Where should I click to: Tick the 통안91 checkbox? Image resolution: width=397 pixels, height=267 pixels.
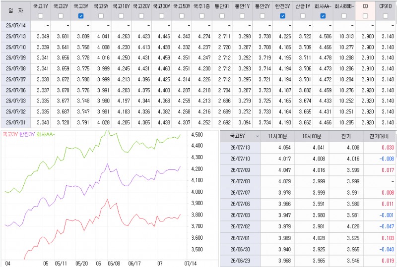222,16
